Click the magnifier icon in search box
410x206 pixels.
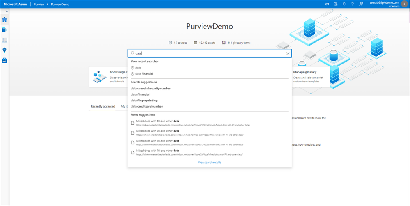(132, 53)
